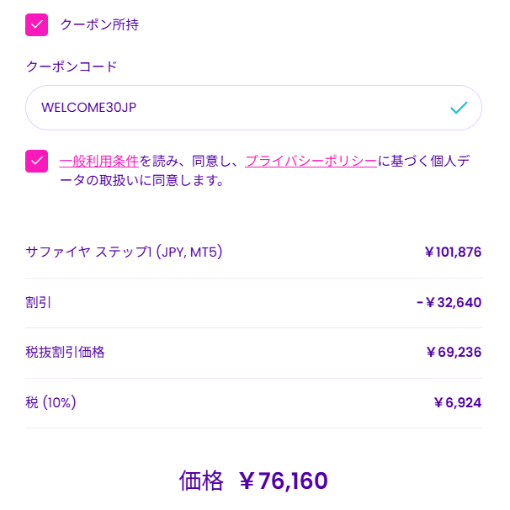Toggle the terms agreement checkbox
This screenshot has height=510, width=510.
tap(37, 161)
